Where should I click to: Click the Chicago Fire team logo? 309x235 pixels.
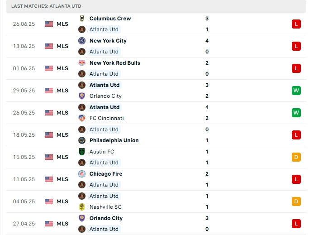tap(82, 174)
